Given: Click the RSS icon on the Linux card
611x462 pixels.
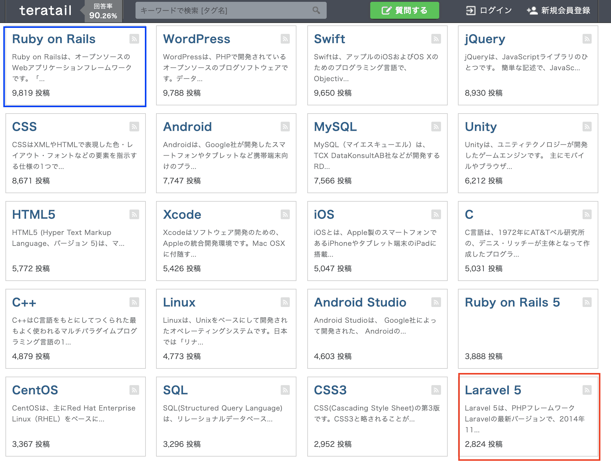Looking at the screenshot, I should (285, 302).
